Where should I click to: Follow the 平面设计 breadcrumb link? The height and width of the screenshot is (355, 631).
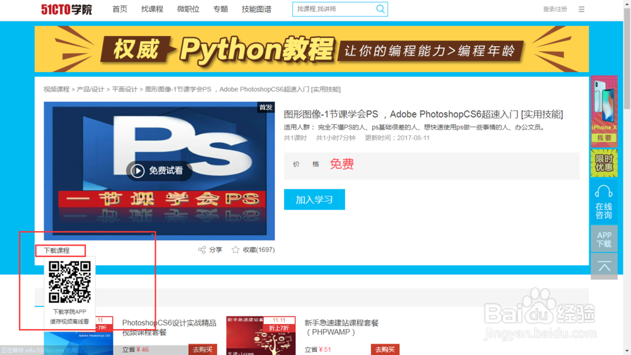[124, 89]
